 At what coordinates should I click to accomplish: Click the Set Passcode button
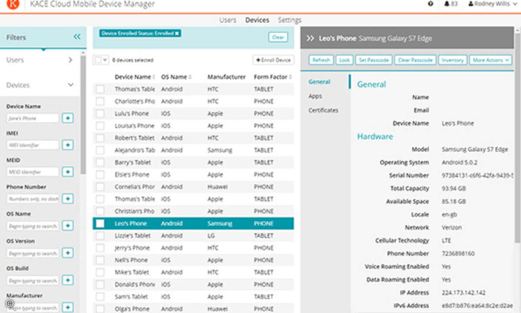pos(374,60)
